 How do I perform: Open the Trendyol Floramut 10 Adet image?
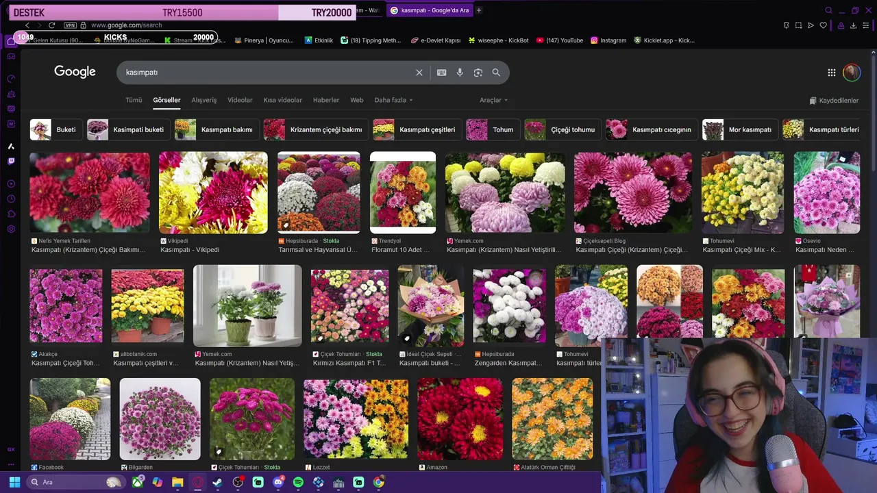point(403,192)
